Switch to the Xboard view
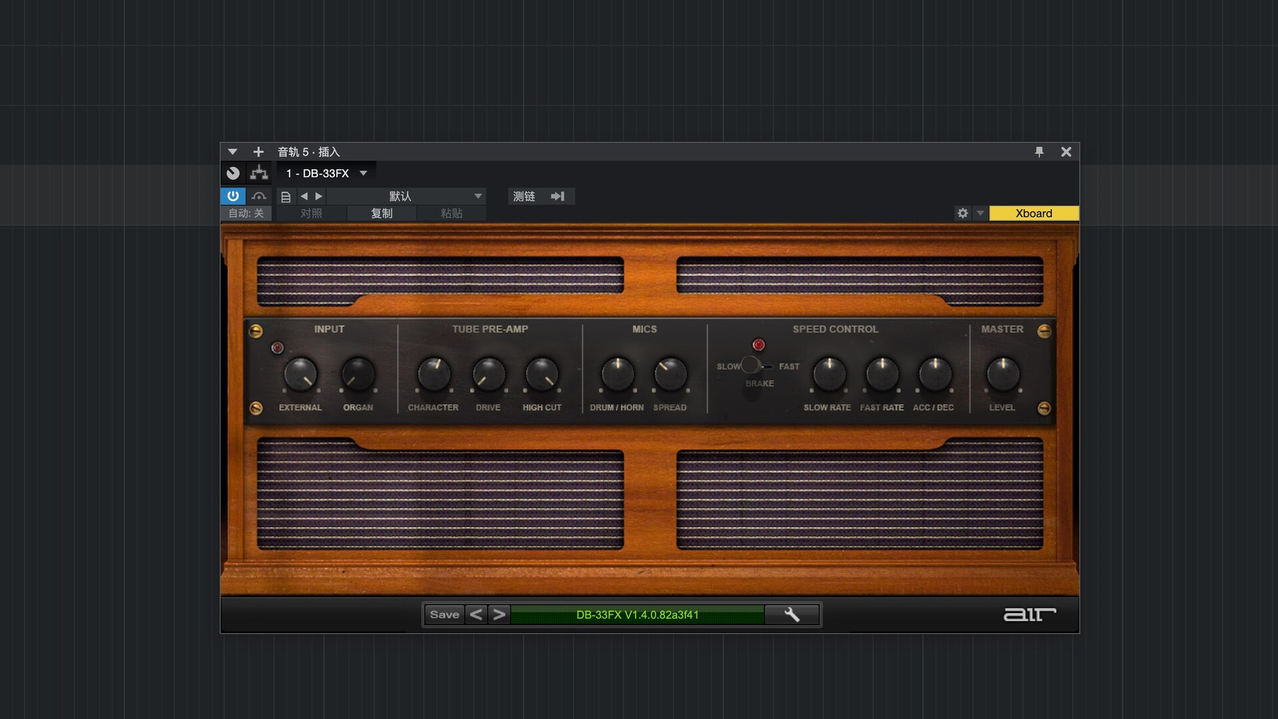1278x719 pixels. [x=1033, y=213]
